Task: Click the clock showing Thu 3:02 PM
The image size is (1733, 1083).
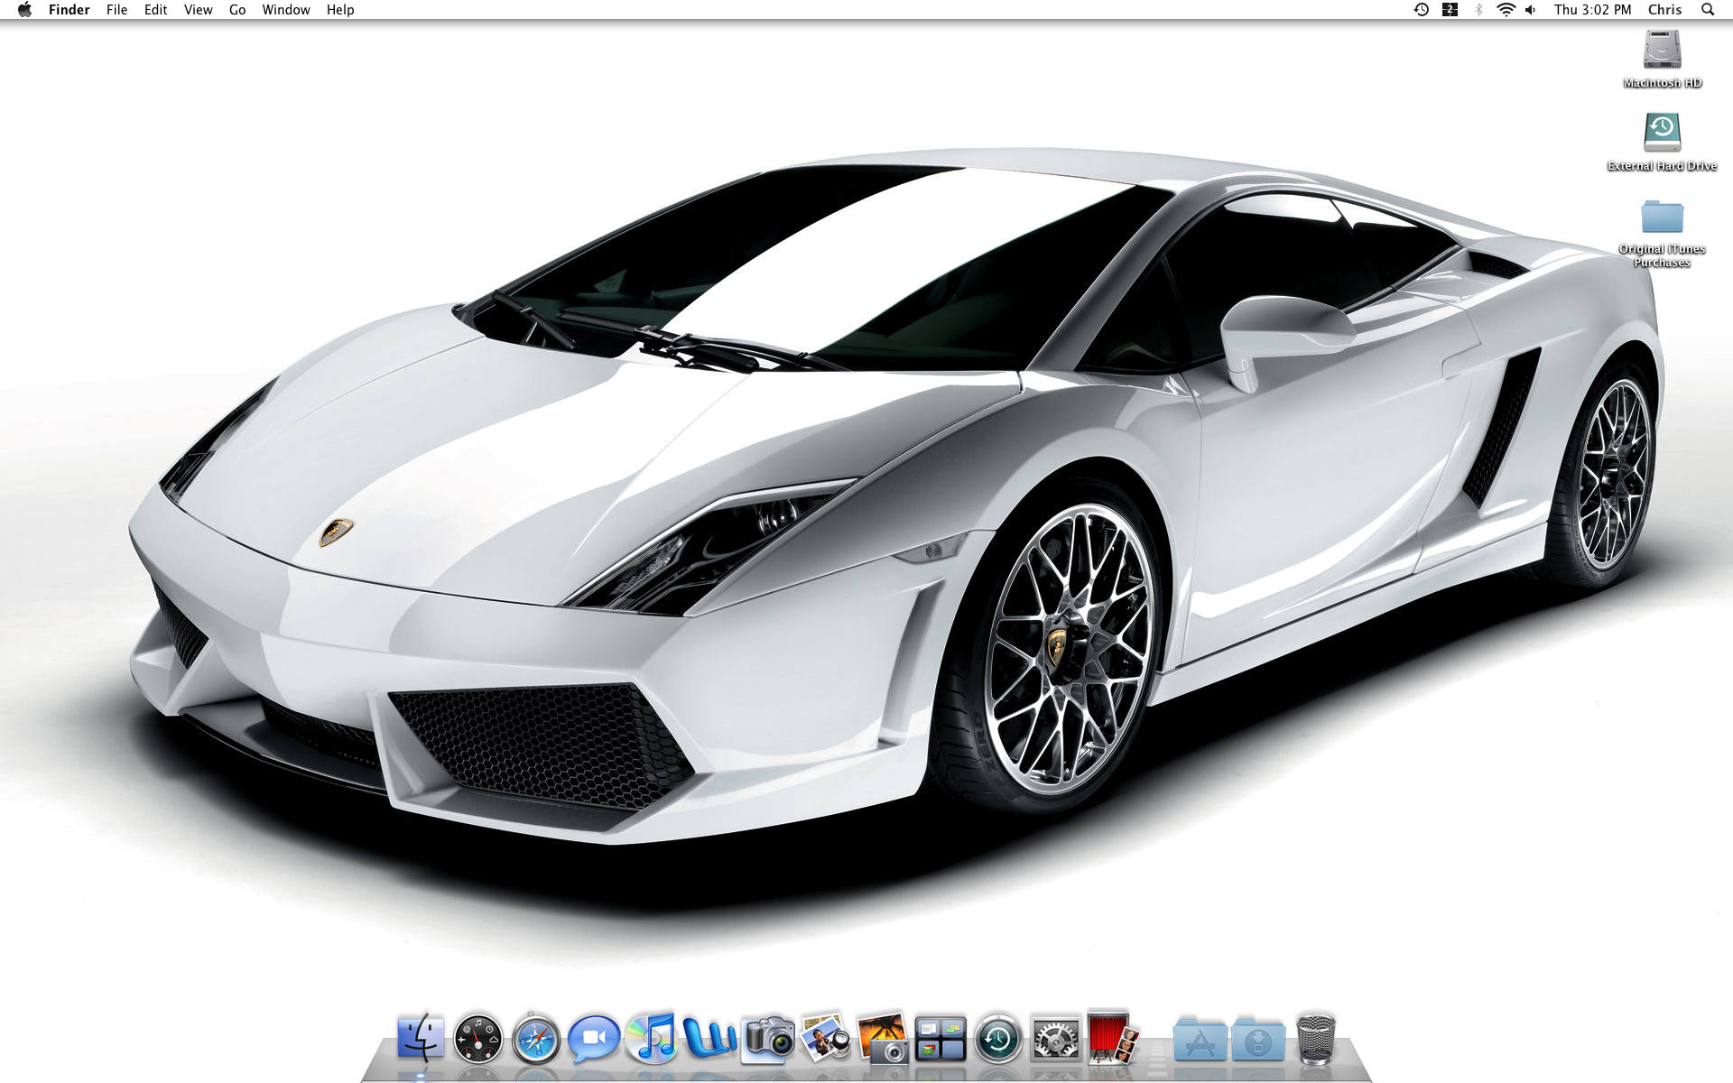Action: coord(1593,10)
